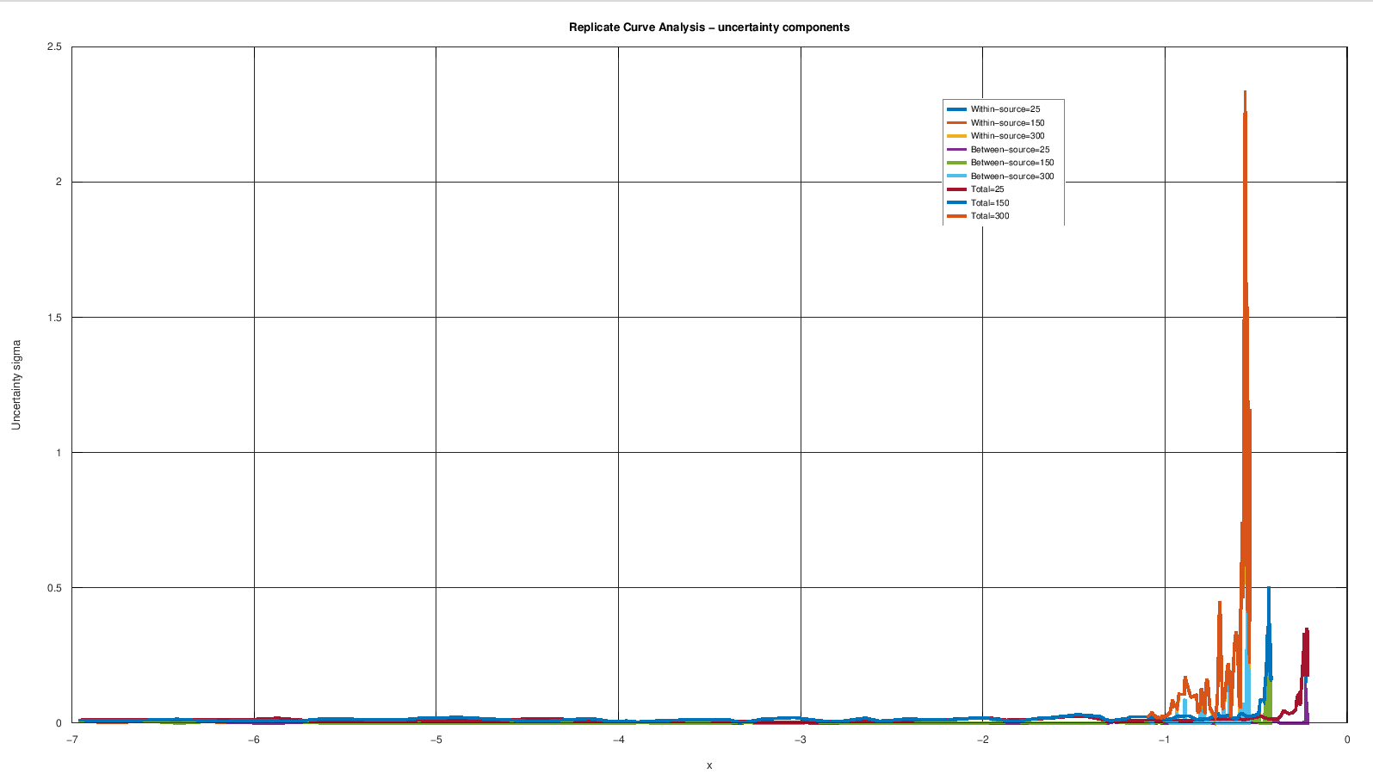
Task: Click the "Within-source=25" legend entry text
Action: (1005, 109)
